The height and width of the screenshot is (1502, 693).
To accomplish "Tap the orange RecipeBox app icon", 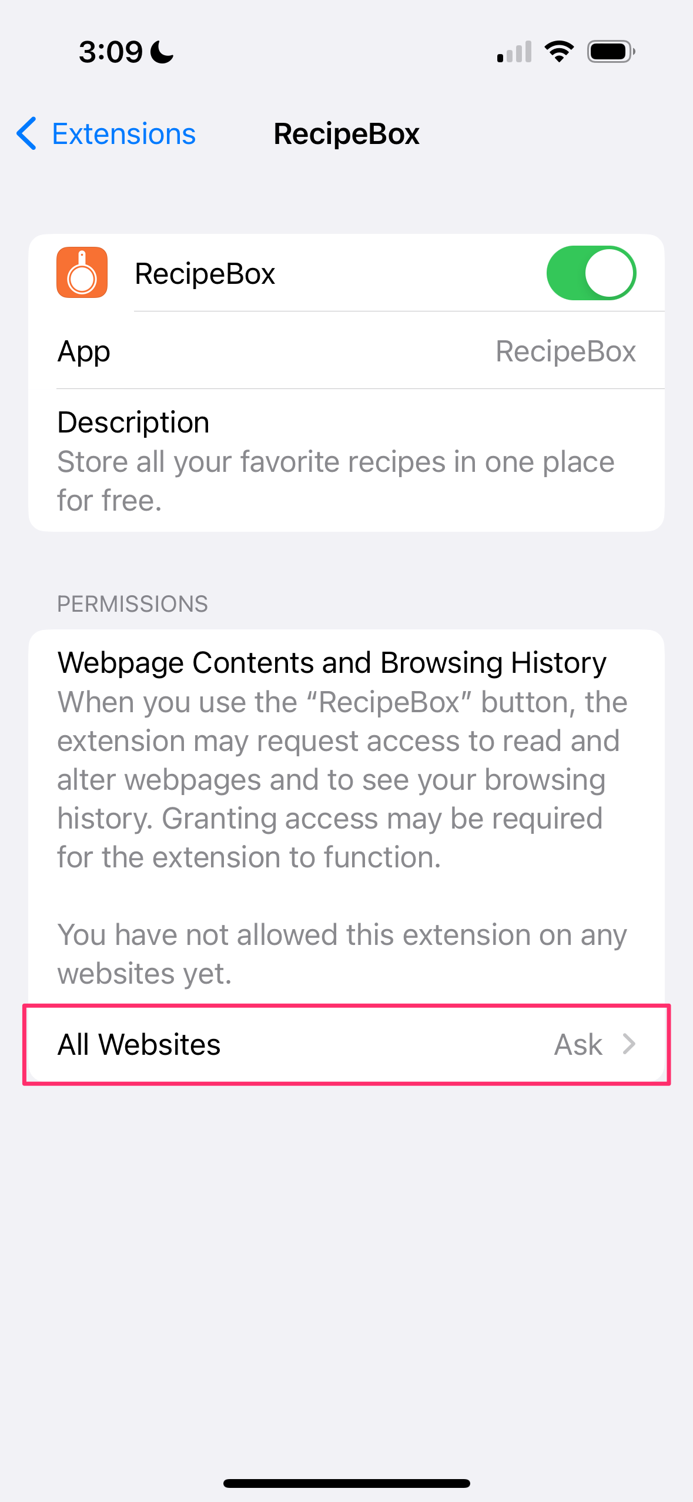I will pyautogui.click(x=82, y=273).
